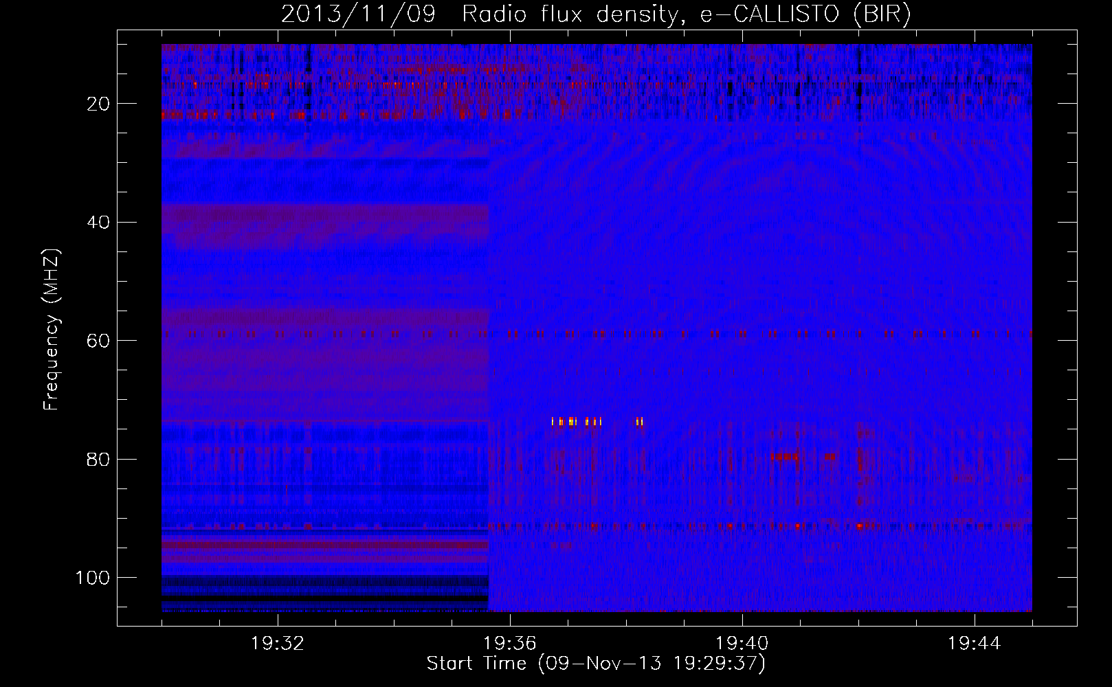The image size is (1112, 687).
Task: Click the '80' frequency tick label
Action: pyautogui.click(x=99, y=459)
